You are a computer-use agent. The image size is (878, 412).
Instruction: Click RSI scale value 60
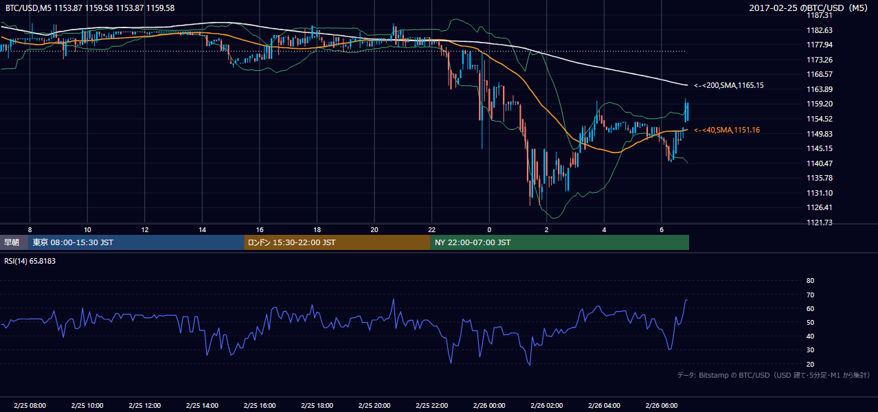(x=810, y=308)
